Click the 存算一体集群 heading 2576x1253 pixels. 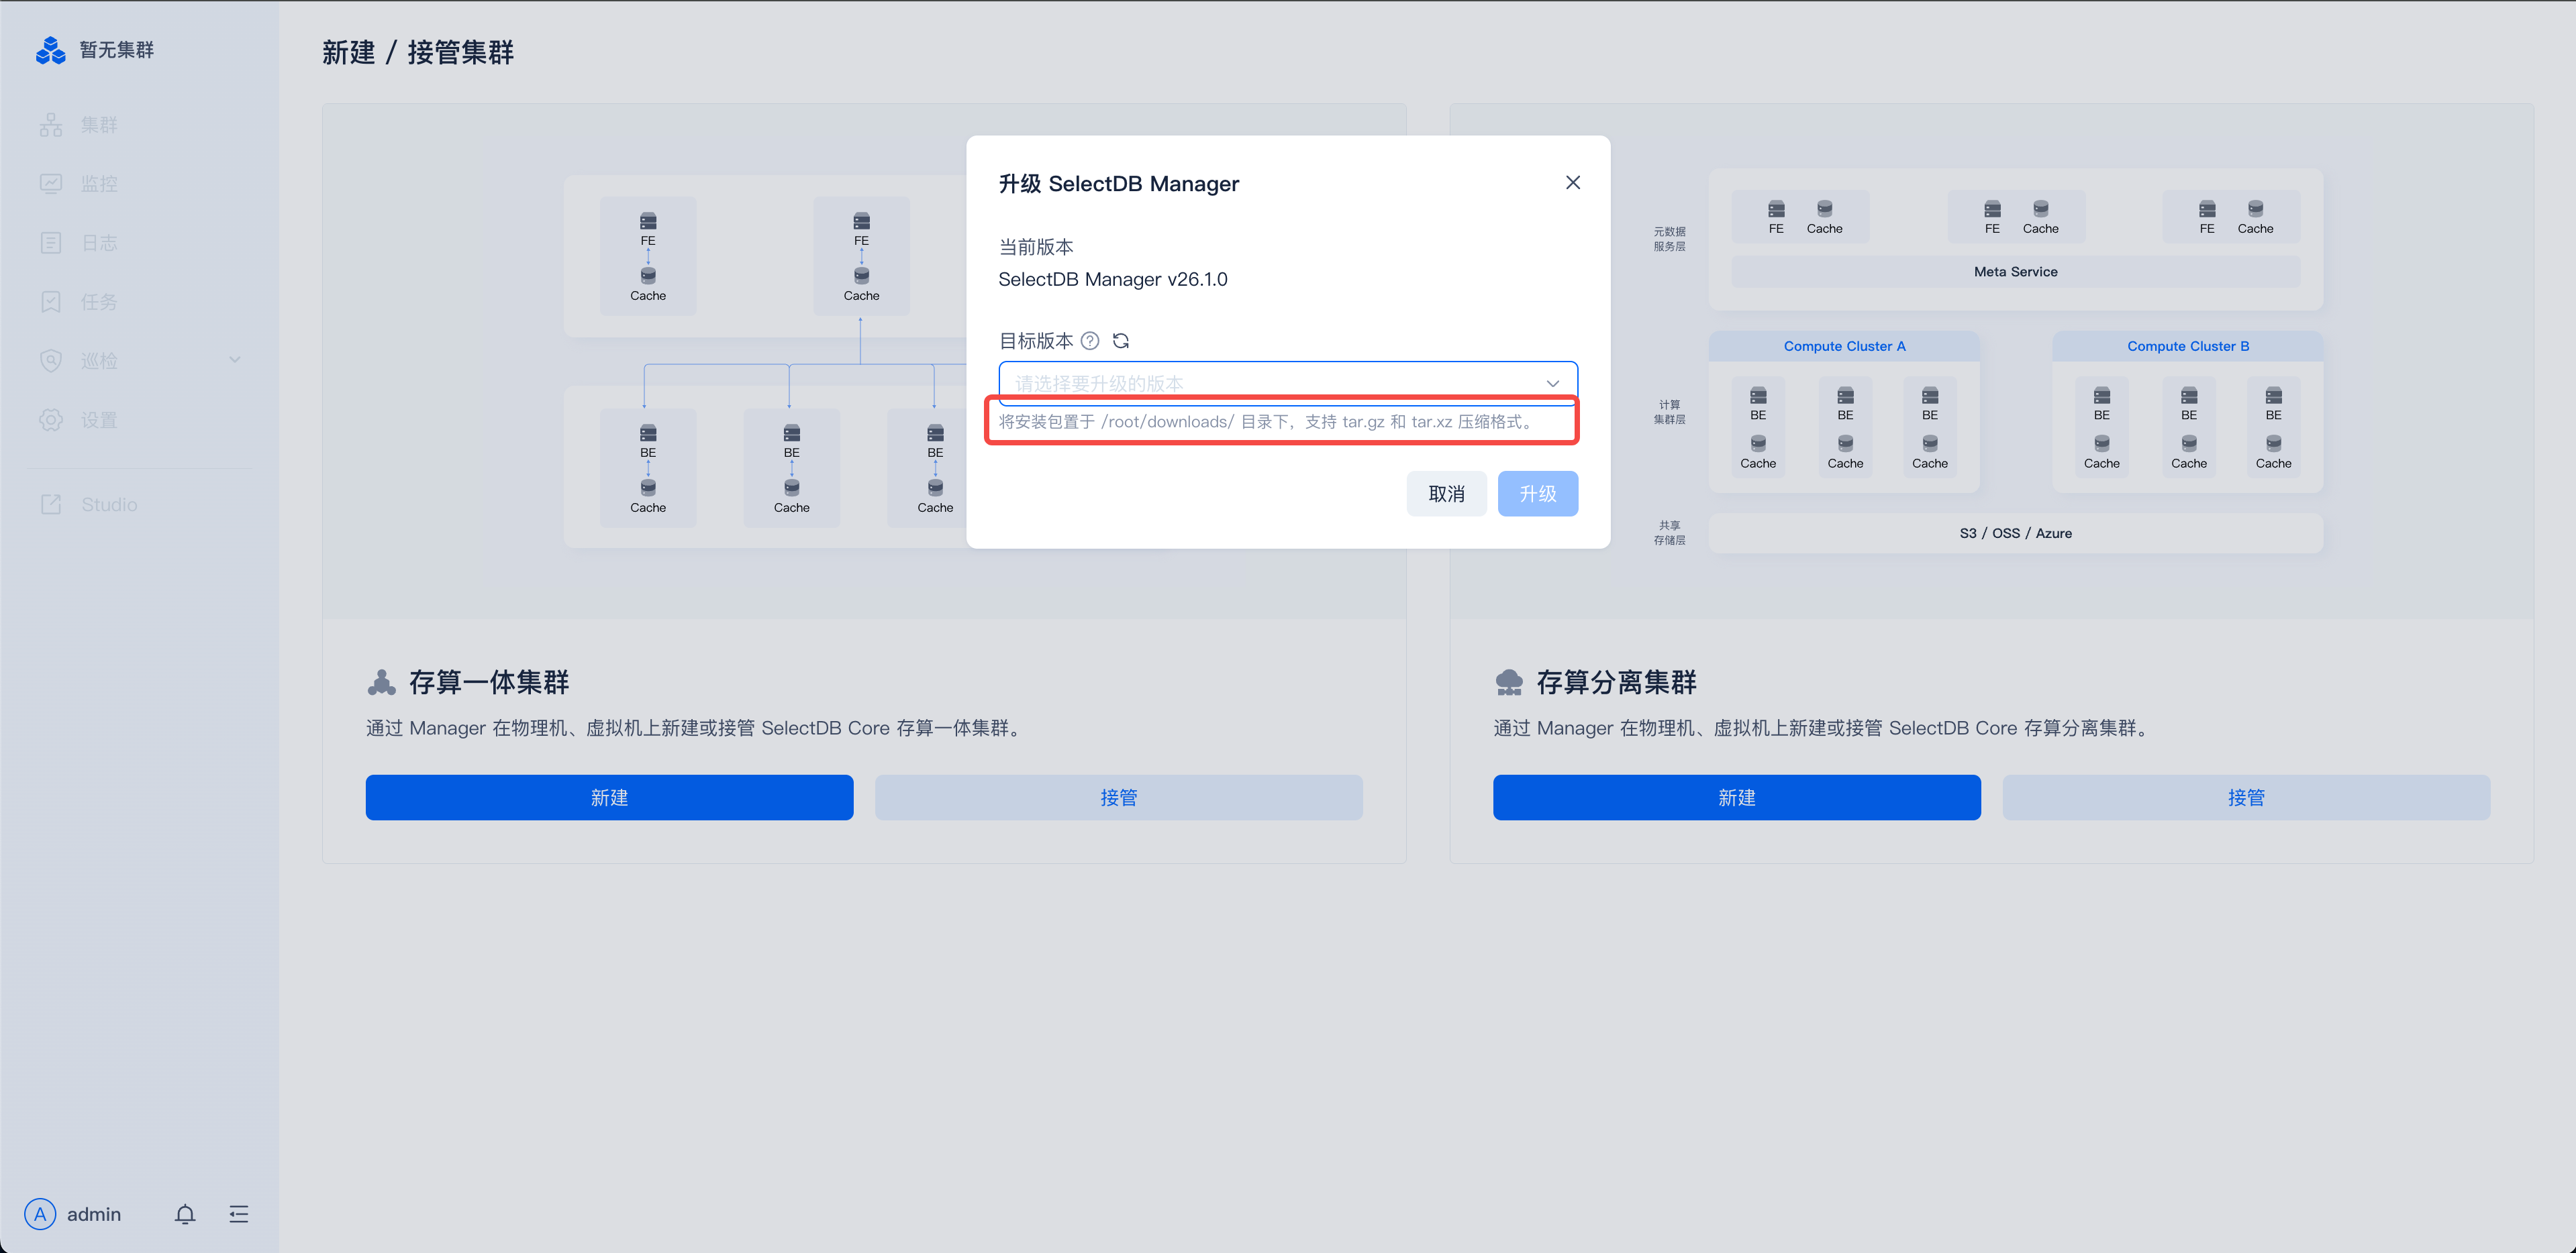pos(489,682)
